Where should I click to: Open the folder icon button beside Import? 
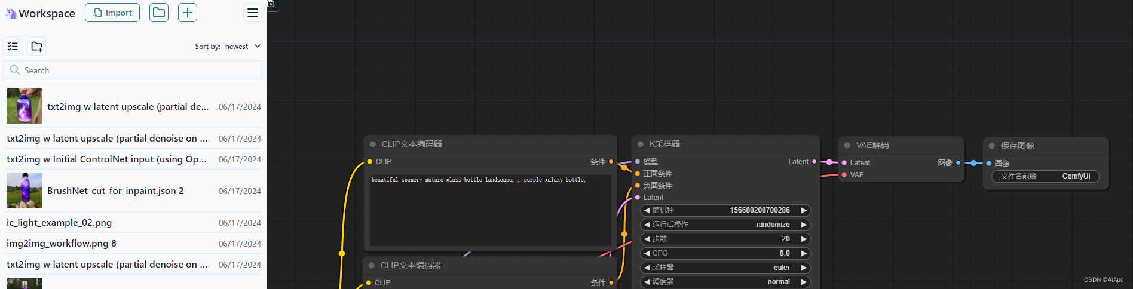pos(159,13)
